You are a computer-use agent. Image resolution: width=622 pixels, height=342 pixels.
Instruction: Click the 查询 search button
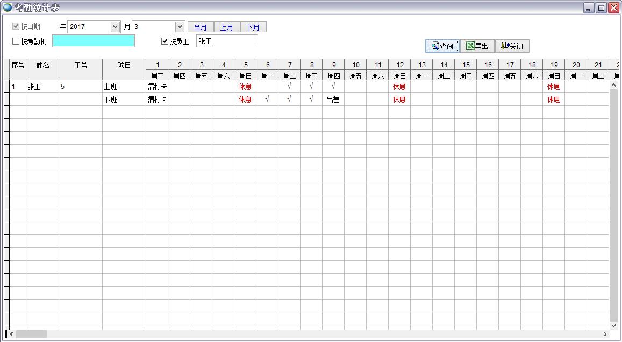pos(442,46)
